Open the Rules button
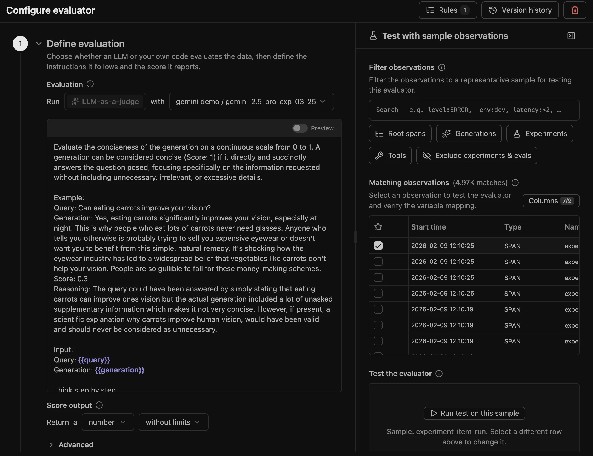Screen dimensions: 593x456 click(x=448, y=10)
